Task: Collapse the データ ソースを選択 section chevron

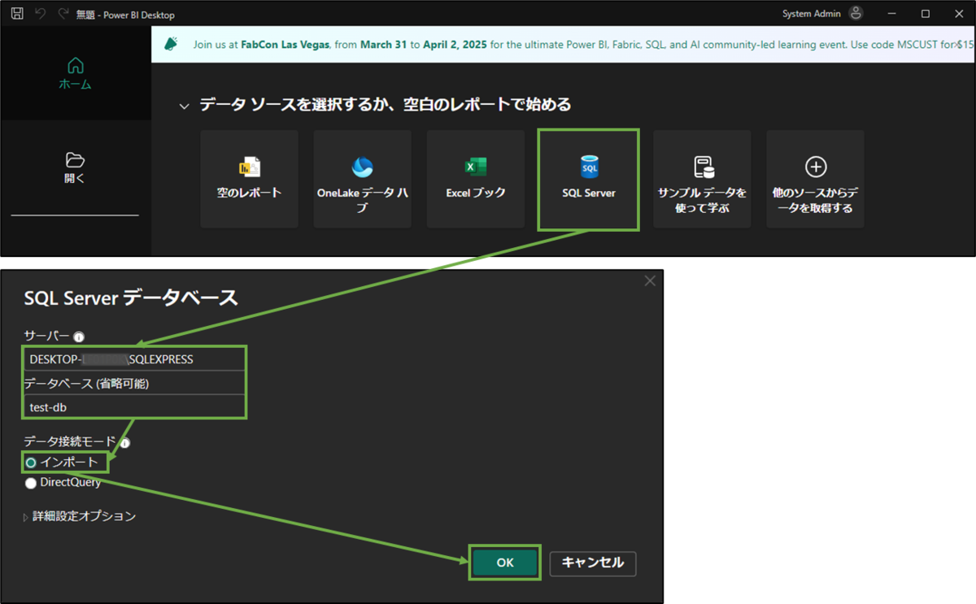Action: [x=184, y=106]
